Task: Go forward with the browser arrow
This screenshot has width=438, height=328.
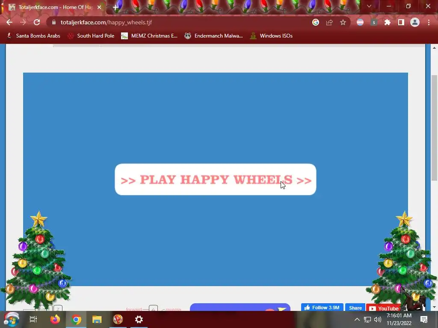Action: click(x=23, y=22)
